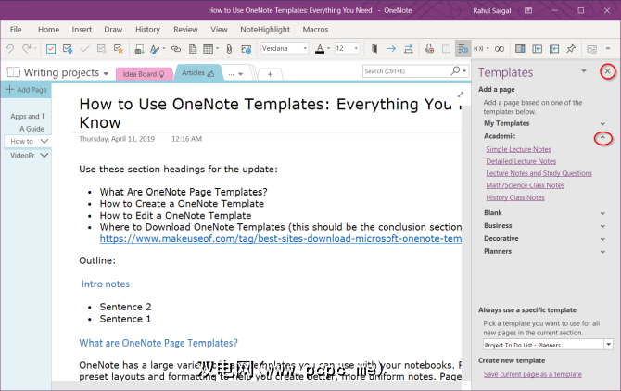Collapse the Academic templates category
The width and height of the screenshot is (621, 391).
602,137
